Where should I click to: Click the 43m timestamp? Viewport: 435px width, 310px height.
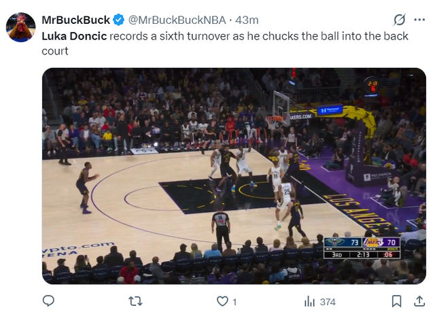pos(246,20)
